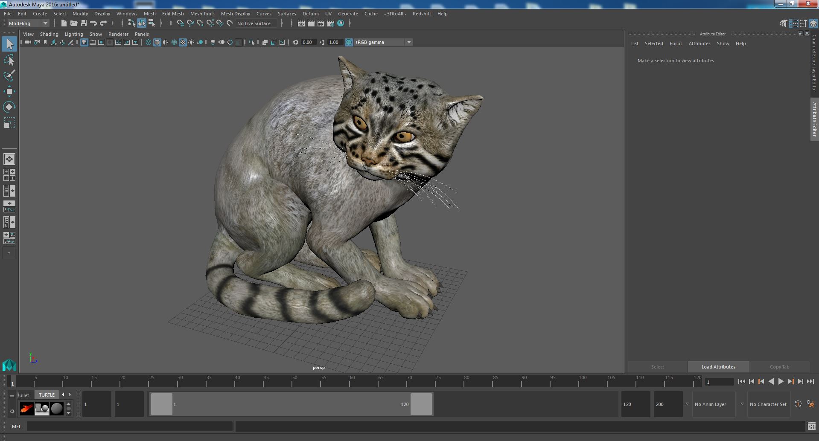
Task: Redo the last undone action
Action: tap(103, 23)
